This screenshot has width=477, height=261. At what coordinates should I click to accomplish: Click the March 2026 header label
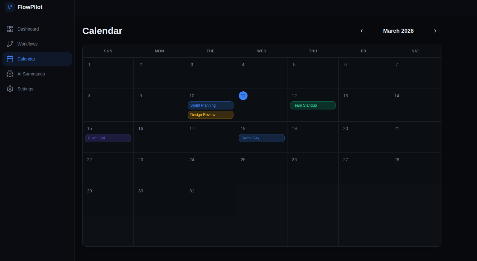point(398,31)
